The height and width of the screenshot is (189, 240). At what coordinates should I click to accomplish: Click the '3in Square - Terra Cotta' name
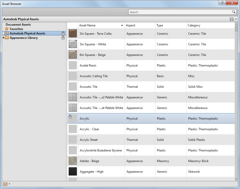95,33
